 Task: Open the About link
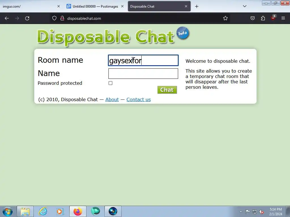pyautogui.click(x=112, y=99)
